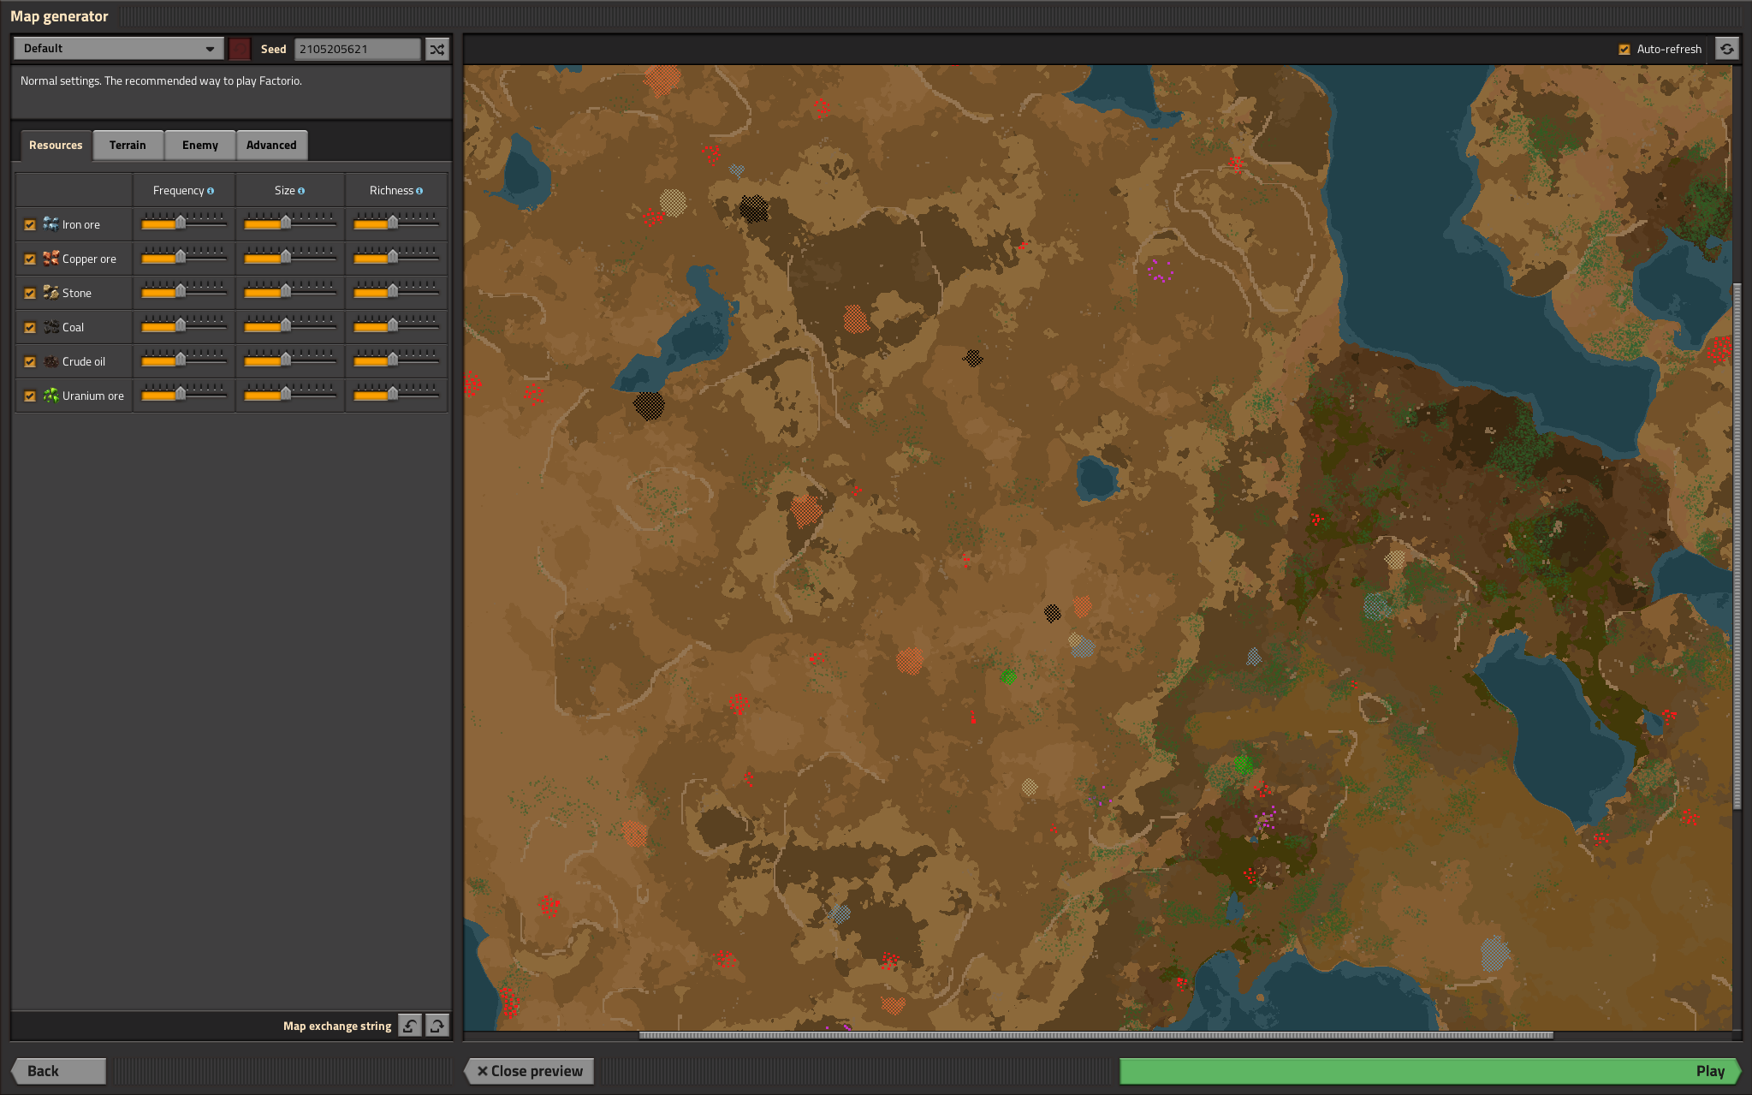Click the Crude oil Size slider
This screenshot has height=1095, width=1752.
coord(290,360)
